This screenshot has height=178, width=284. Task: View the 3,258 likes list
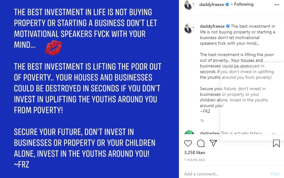(x=194, y=152)
